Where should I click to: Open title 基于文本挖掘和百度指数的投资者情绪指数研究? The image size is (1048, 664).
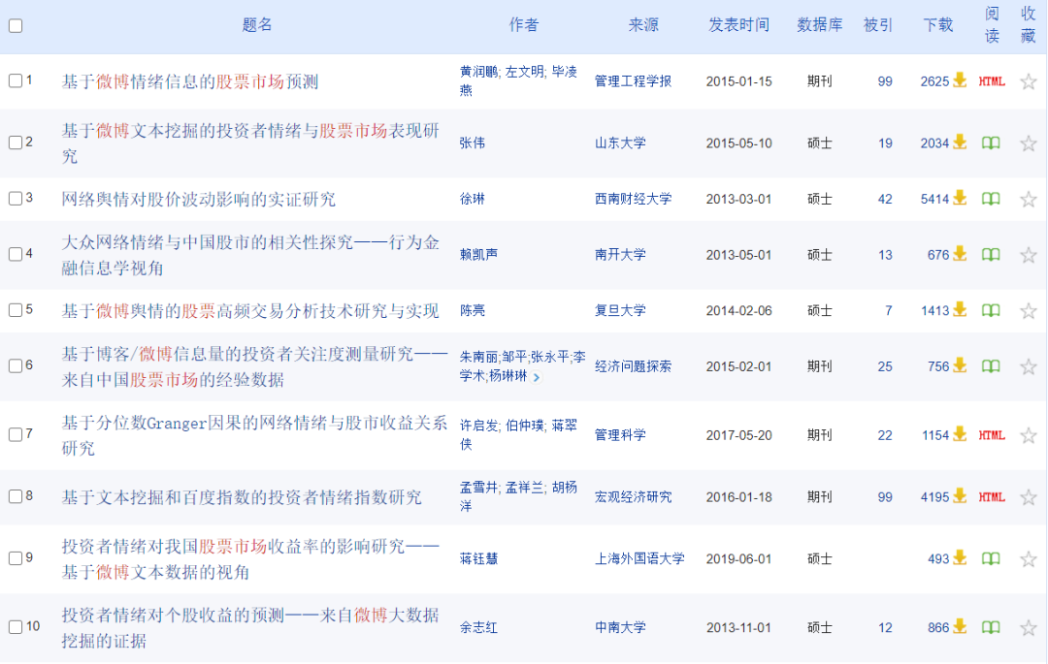point(242,497)
